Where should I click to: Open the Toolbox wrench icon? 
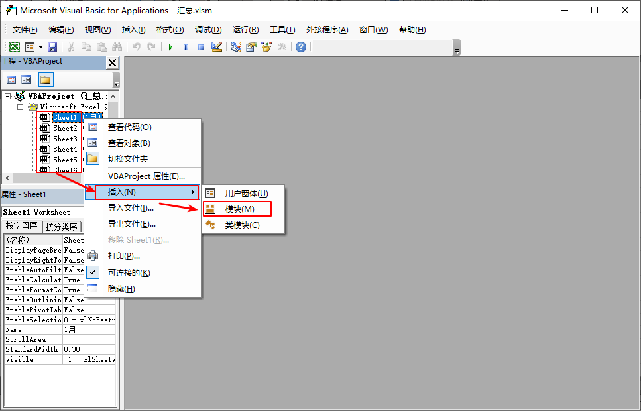(282, 47)
